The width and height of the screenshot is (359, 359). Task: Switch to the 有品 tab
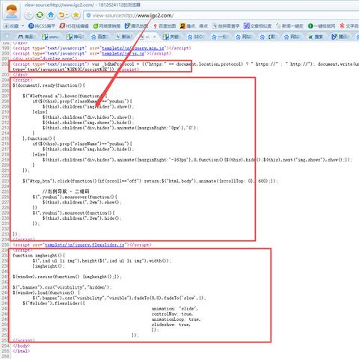tap(26, 37)
